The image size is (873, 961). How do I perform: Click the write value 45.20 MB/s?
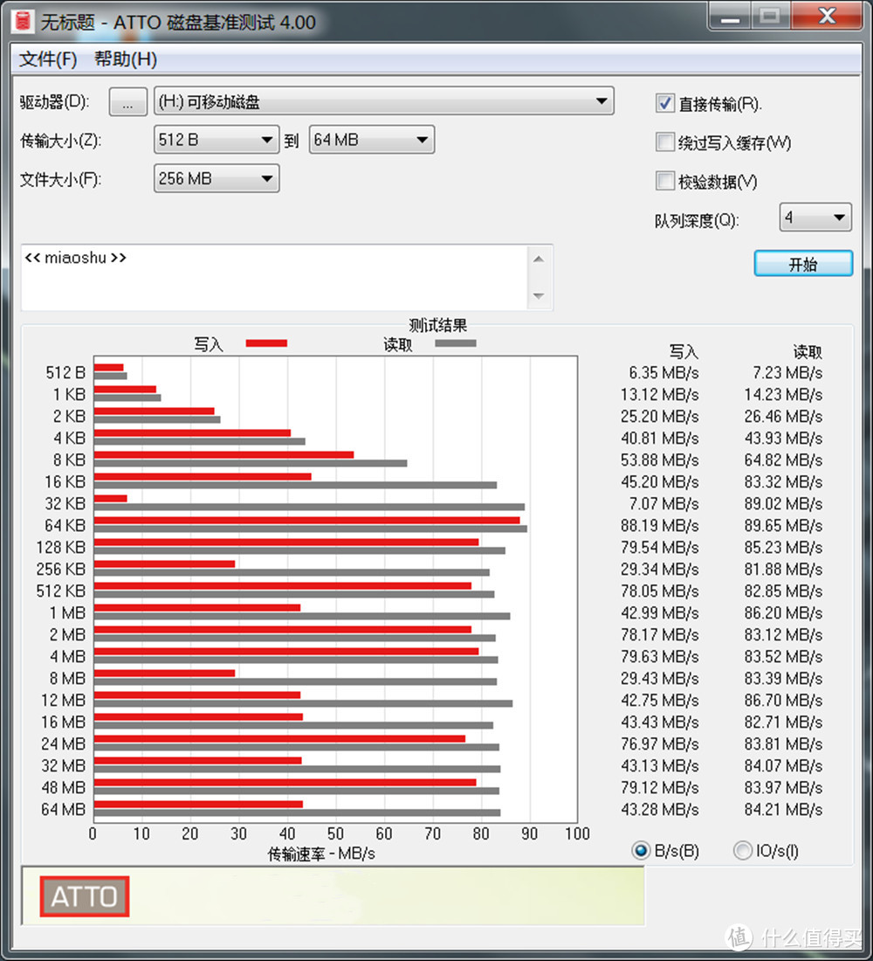click(660, 481)
